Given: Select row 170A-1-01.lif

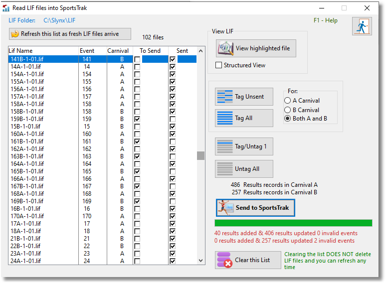Looking at the screenshot, I should (x=103, y=216).
